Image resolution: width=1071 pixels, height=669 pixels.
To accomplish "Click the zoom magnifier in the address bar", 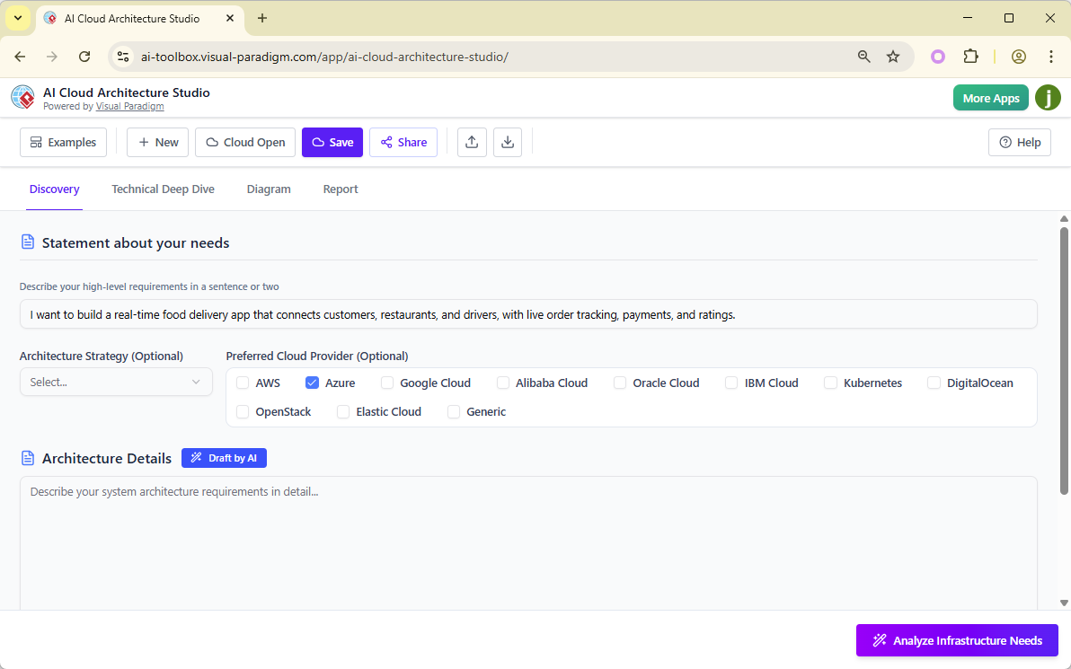I will coord(863,56).
